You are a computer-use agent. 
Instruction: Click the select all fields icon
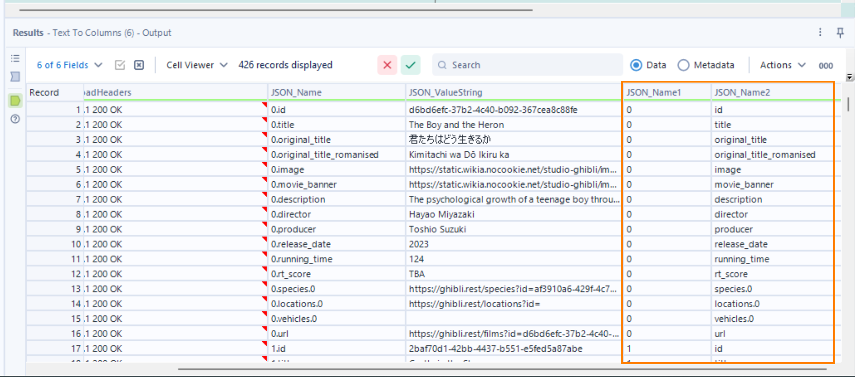point(120,65)
